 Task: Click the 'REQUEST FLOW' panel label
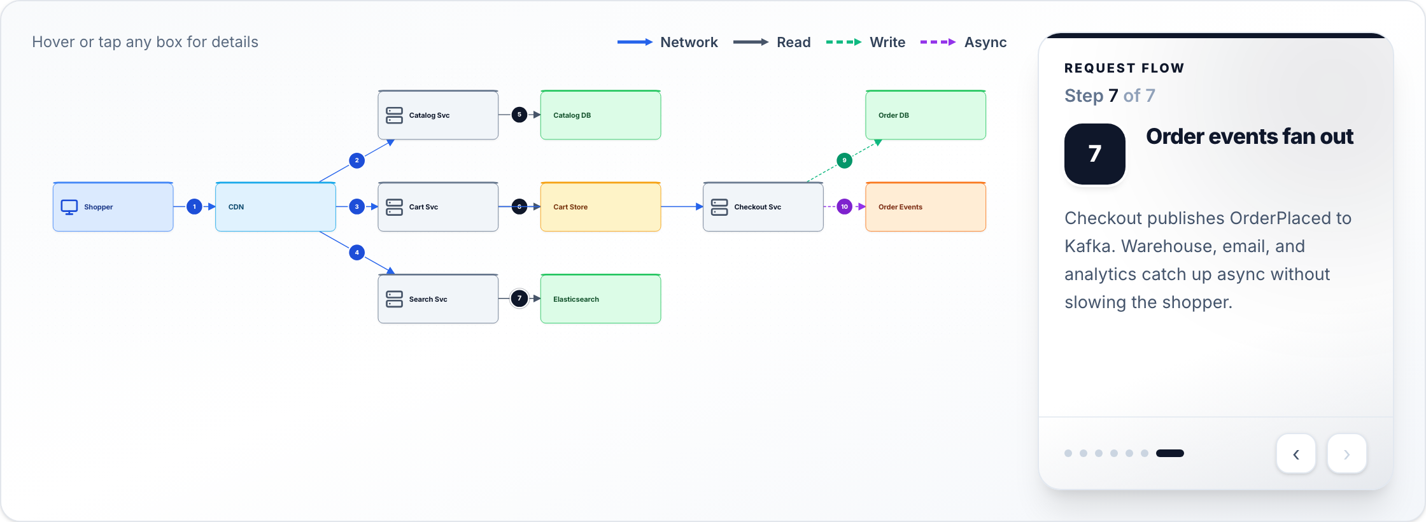(1124, 68)
